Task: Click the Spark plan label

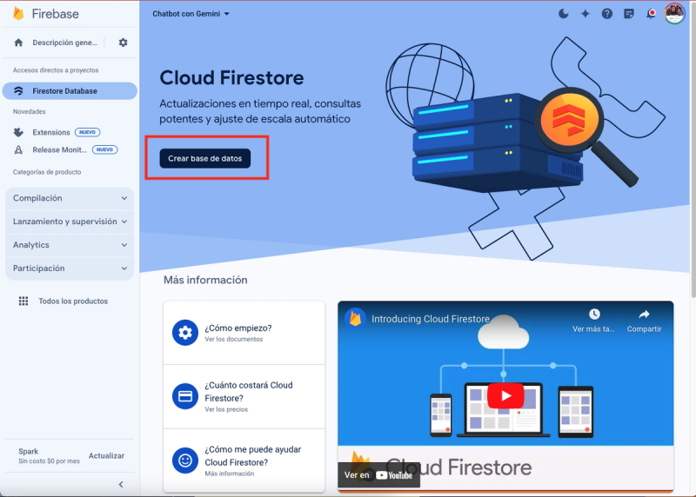Action: click(29, 451)
